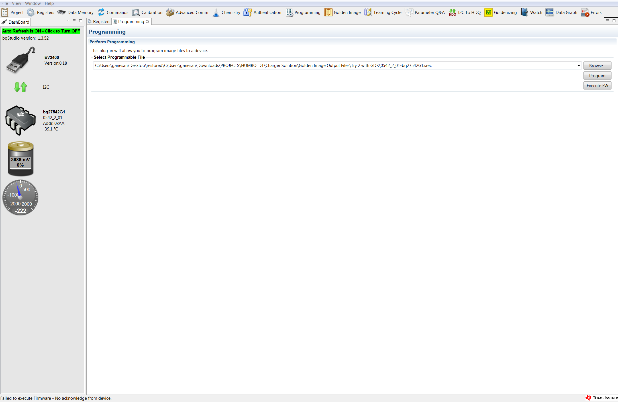Maximize the DashBoard panel
This screenshot has height=402, width=618.
[x=81, y=21]
